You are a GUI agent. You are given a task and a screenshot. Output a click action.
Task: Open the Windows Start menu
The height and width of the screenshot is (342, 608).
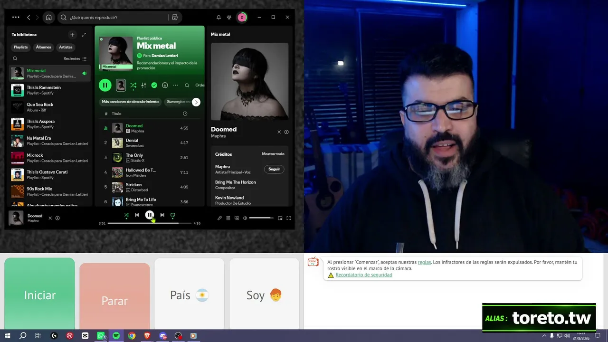(8, 336)
